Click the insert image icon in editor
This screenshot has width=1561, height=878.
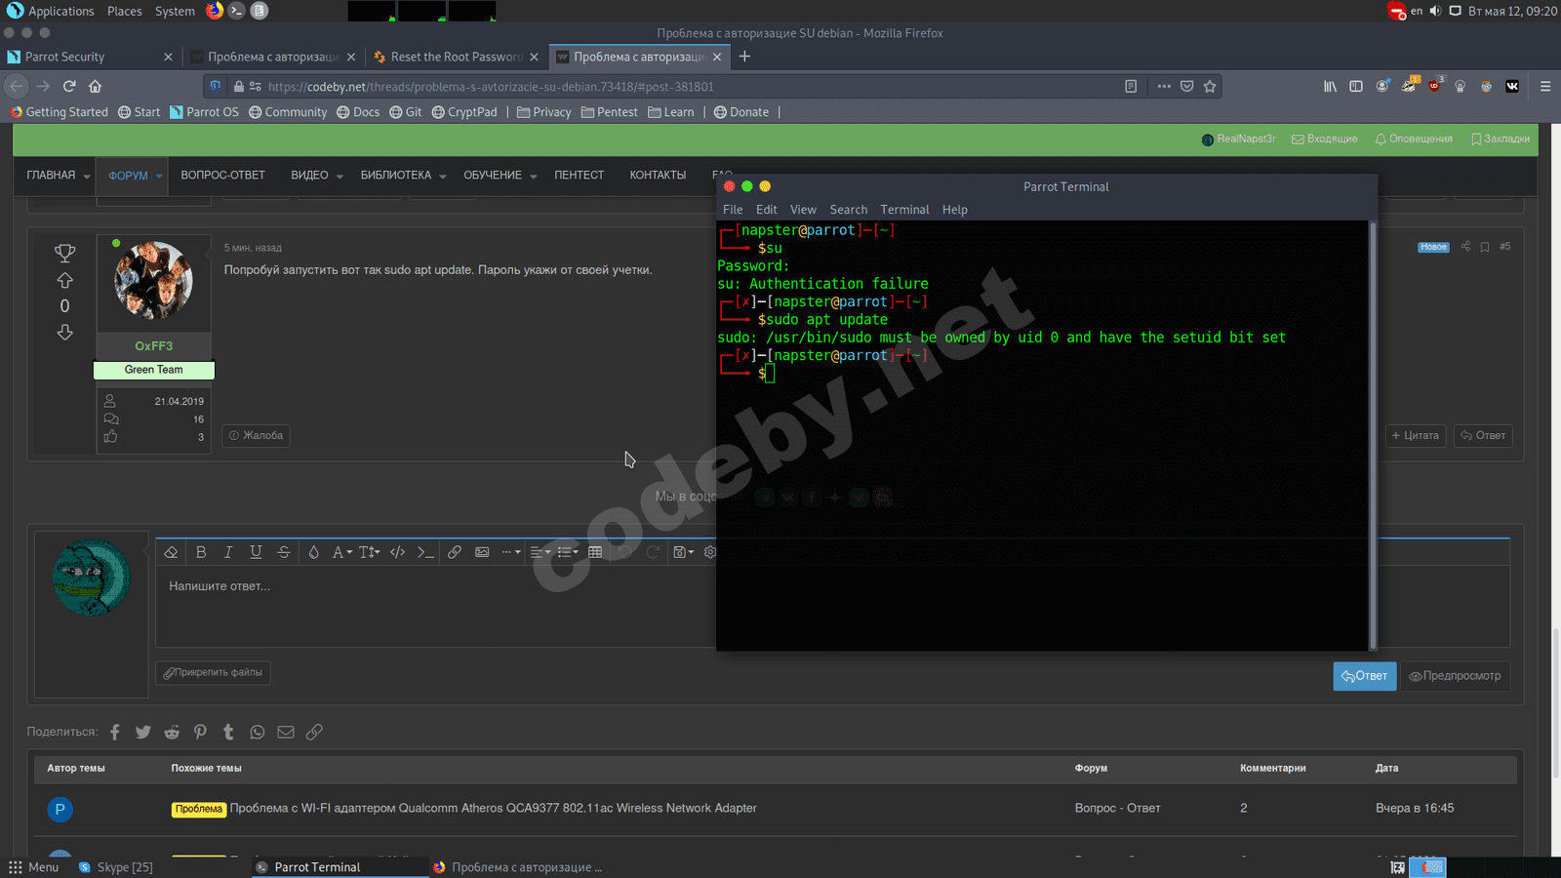point(482,552)
